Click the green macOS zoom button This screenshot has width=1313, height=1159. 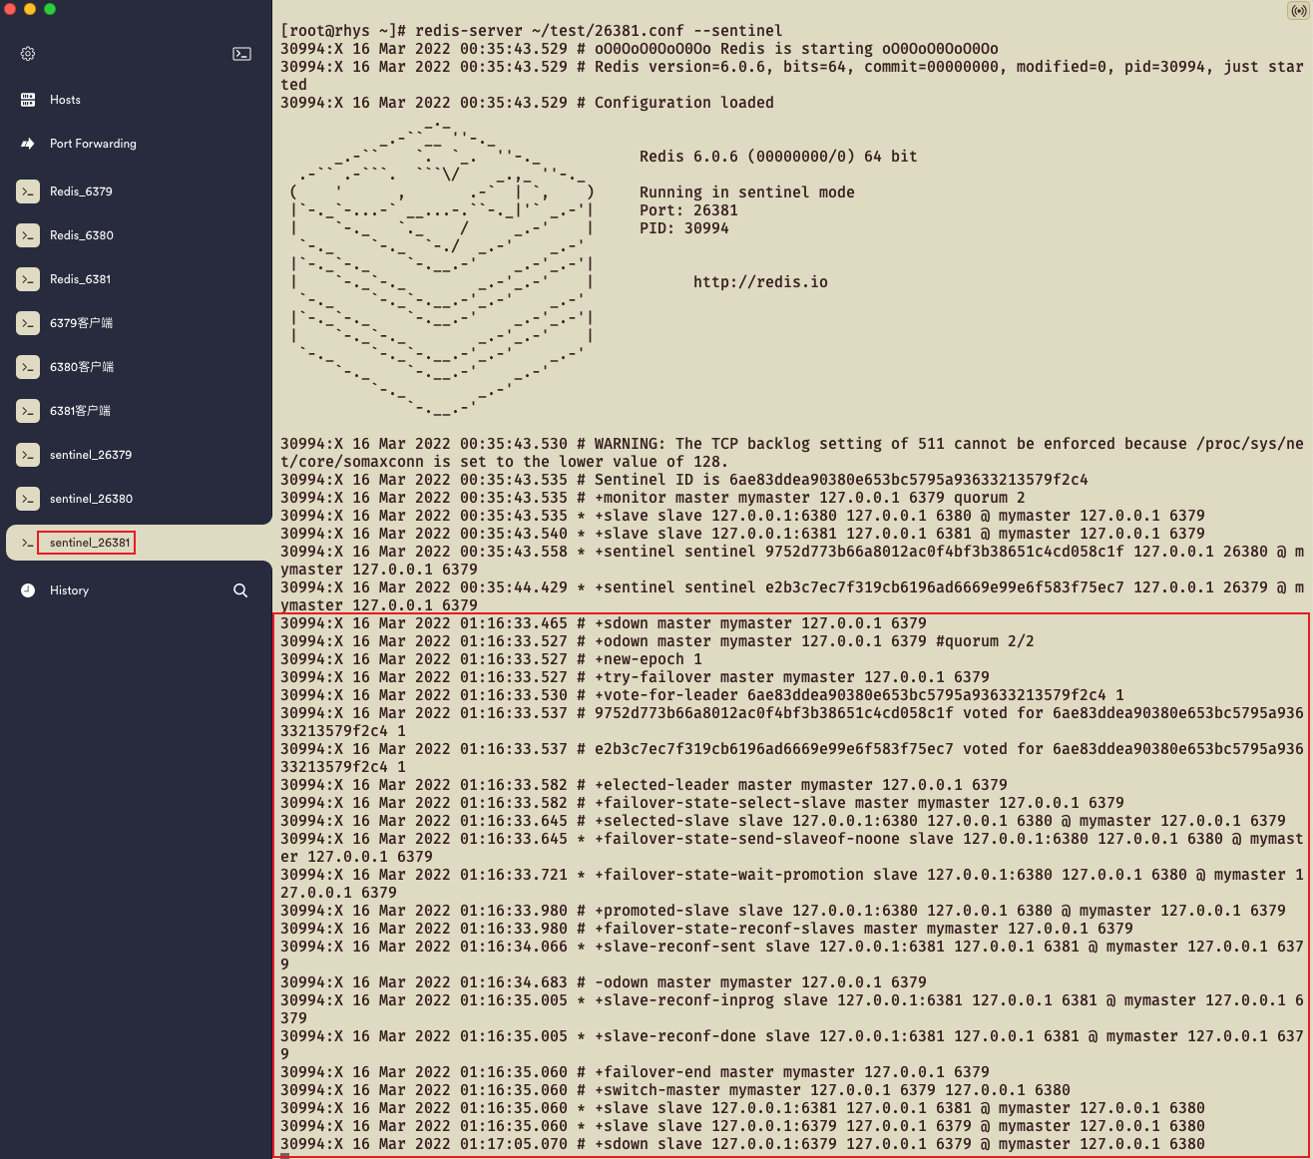(x=50, y=9)
